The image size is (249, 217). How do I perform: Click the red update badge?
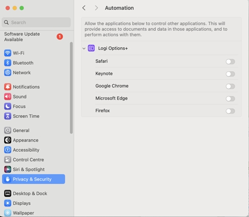[60, 37]
